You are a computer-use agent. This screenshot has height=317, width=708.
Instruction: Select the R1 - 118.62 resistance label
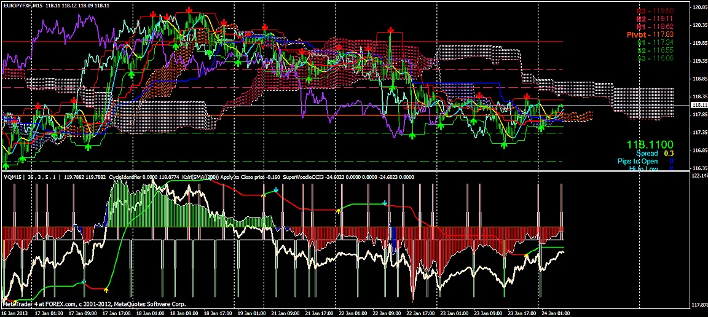pyautogui.click(x=655, y=27)
